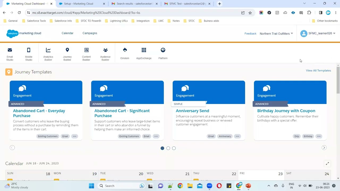This screenshot has height=191, width=340.
Task: Open the SFDC TO PowerBI bookmark folder
Action: click(x=88, y=21)
